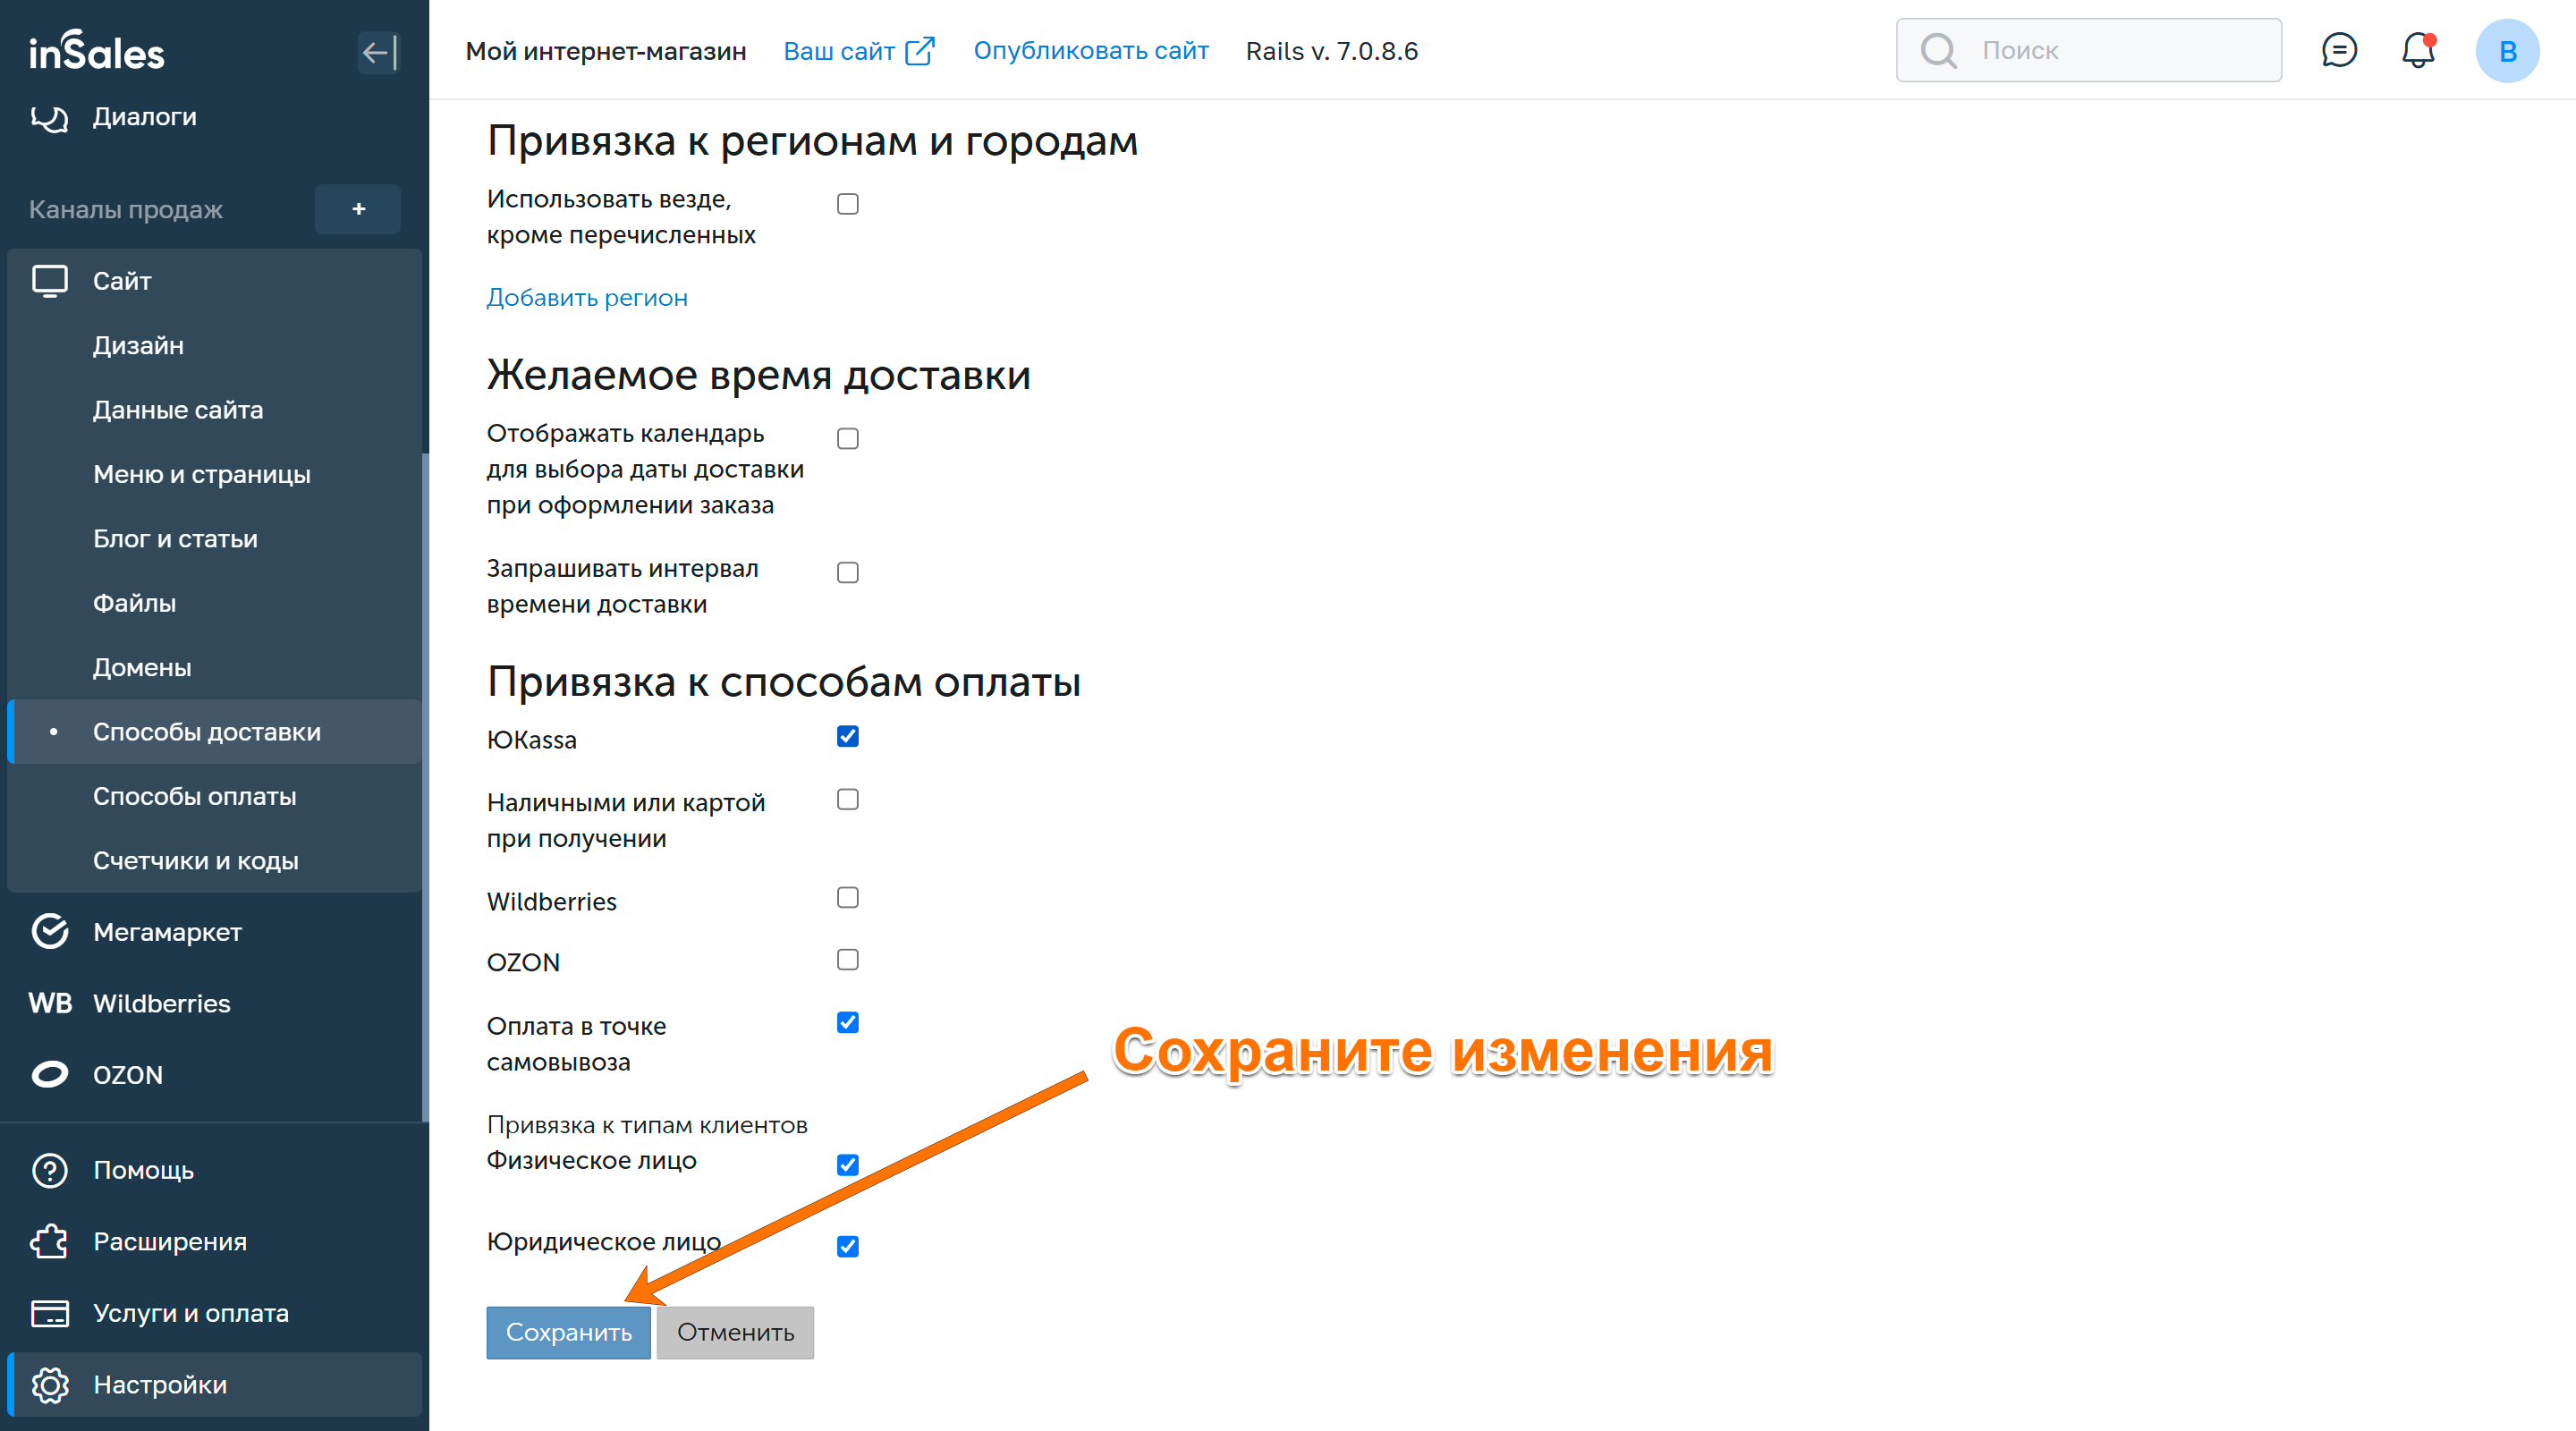Collapse the sidebar with arrow icon

tap(378, 52)
